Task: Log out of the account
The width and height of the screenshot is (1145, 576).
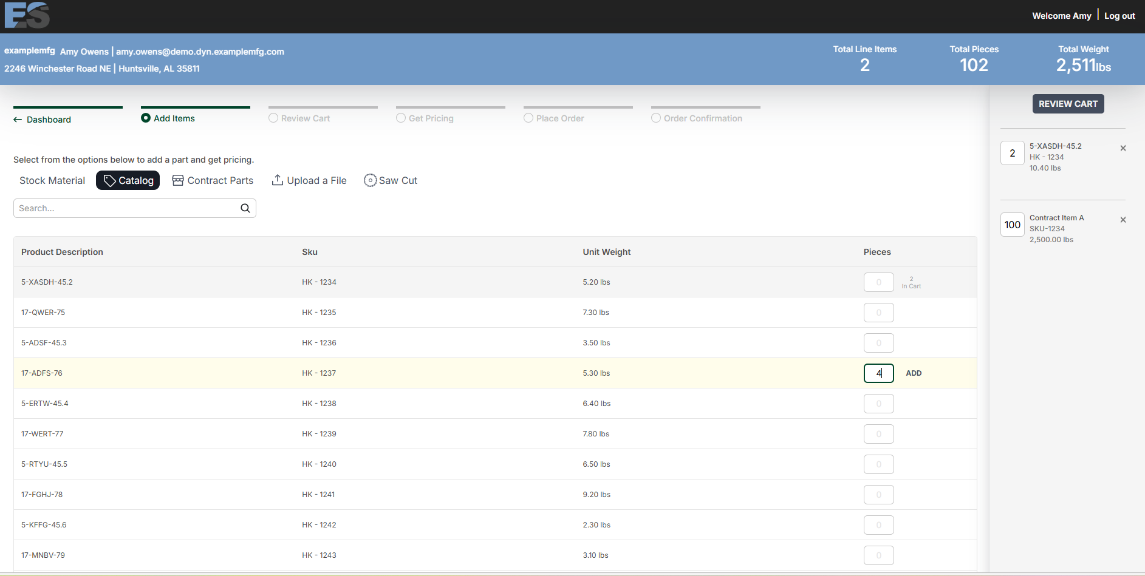Action: click(1119, 16)
